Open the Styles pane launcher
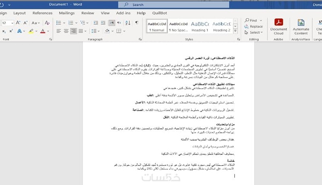322x185 pixels. [x=238, y=39]
